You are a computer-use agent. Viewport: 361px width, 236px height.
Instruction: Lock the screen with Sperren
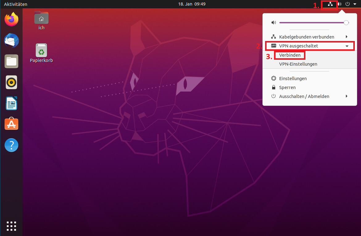tap(287, 87)
